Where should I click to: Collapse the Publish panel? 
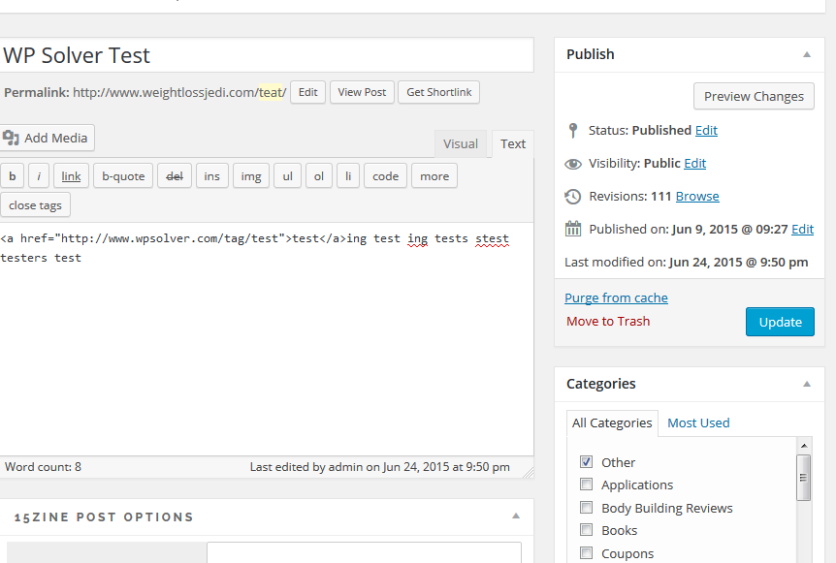tap(807, 54)
